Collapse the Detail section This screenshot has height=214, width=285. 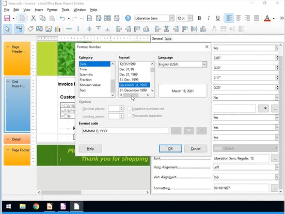coord(8,139)
